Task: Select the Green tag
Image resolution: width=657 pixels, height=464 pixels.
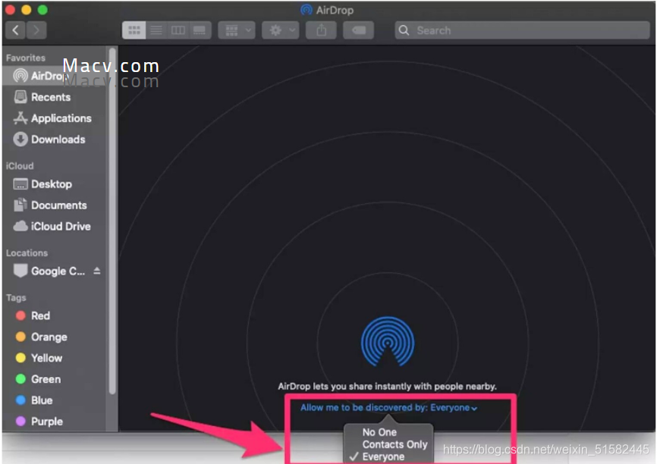Action: (55, 379)
